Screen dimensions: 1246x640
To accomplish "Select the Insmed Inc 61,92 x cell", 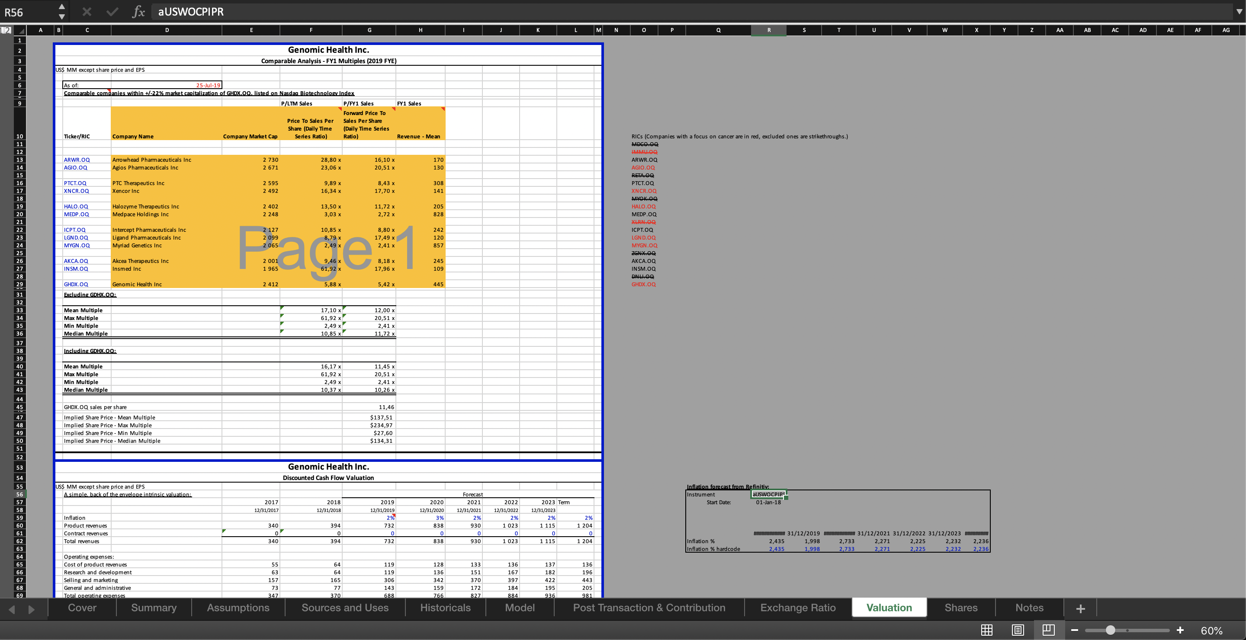I will pyautogui.click(x=311, y=269).
